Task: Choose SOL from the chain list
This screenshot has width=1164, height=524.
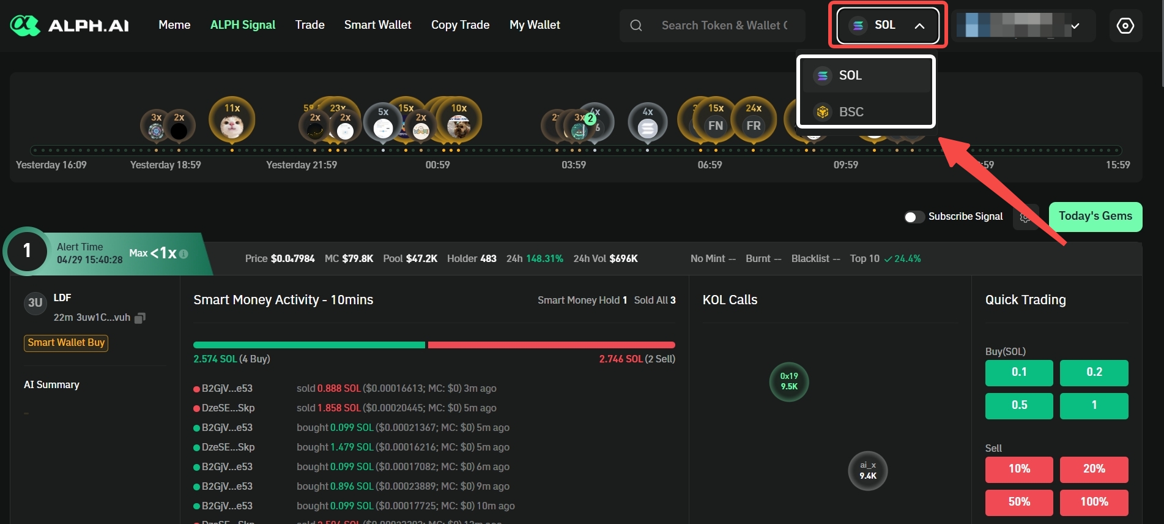Action: click(866, 75)
